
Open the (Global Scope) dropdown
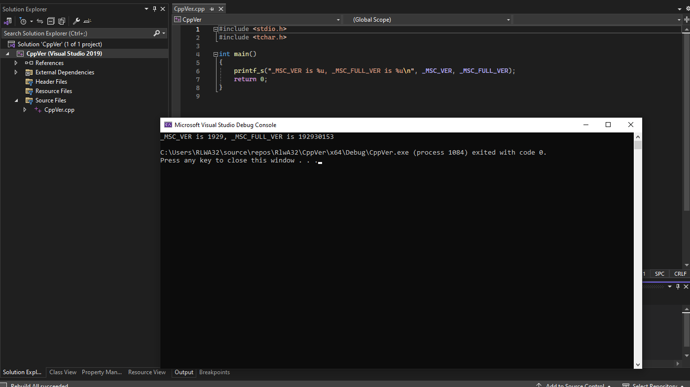[x=508, y=19]
